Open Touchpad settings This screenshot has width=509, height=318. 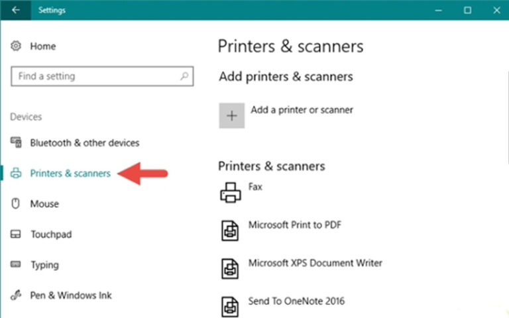click(x=51, y=235)
